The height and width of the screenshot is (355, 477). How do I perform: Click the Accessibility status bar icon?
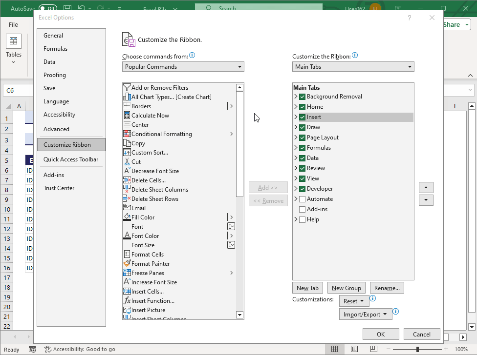coord(47,349)
